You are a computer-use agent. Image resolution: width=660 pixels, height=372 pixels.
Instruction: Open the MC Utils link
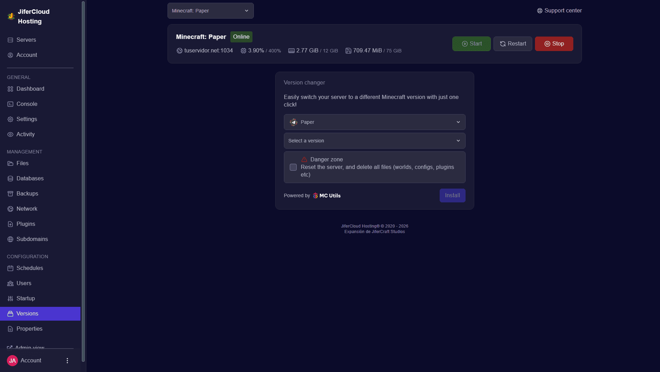327,195
